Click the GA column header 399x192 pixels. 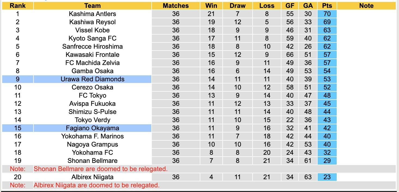(308, 6)
